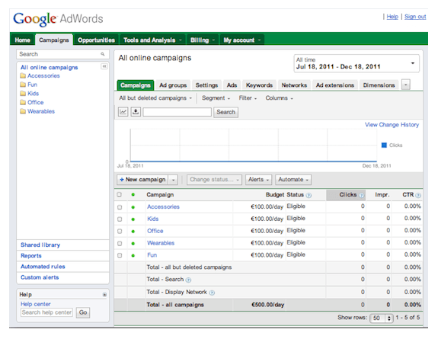Click the Kids campaign status dot
The image size is (438, 339).
(133, 219)
